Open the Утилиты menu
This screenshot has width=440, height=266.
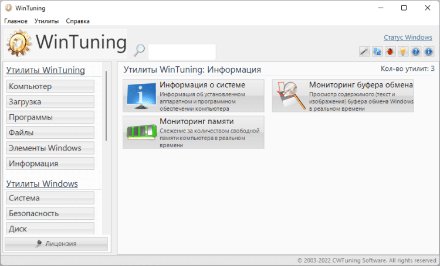pyautogui.click(x=46, y=21)
